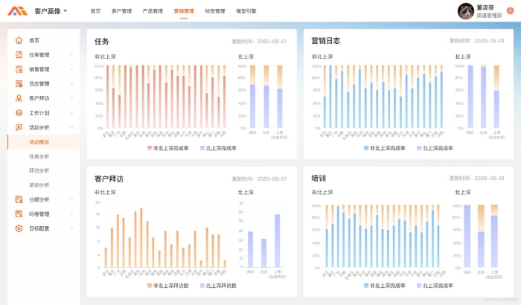This screenshot has width=521, height=305.
Task: Click the orange app logo
Action: (18, 11)
